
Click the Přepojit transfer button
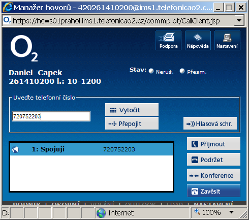[132, 123]
